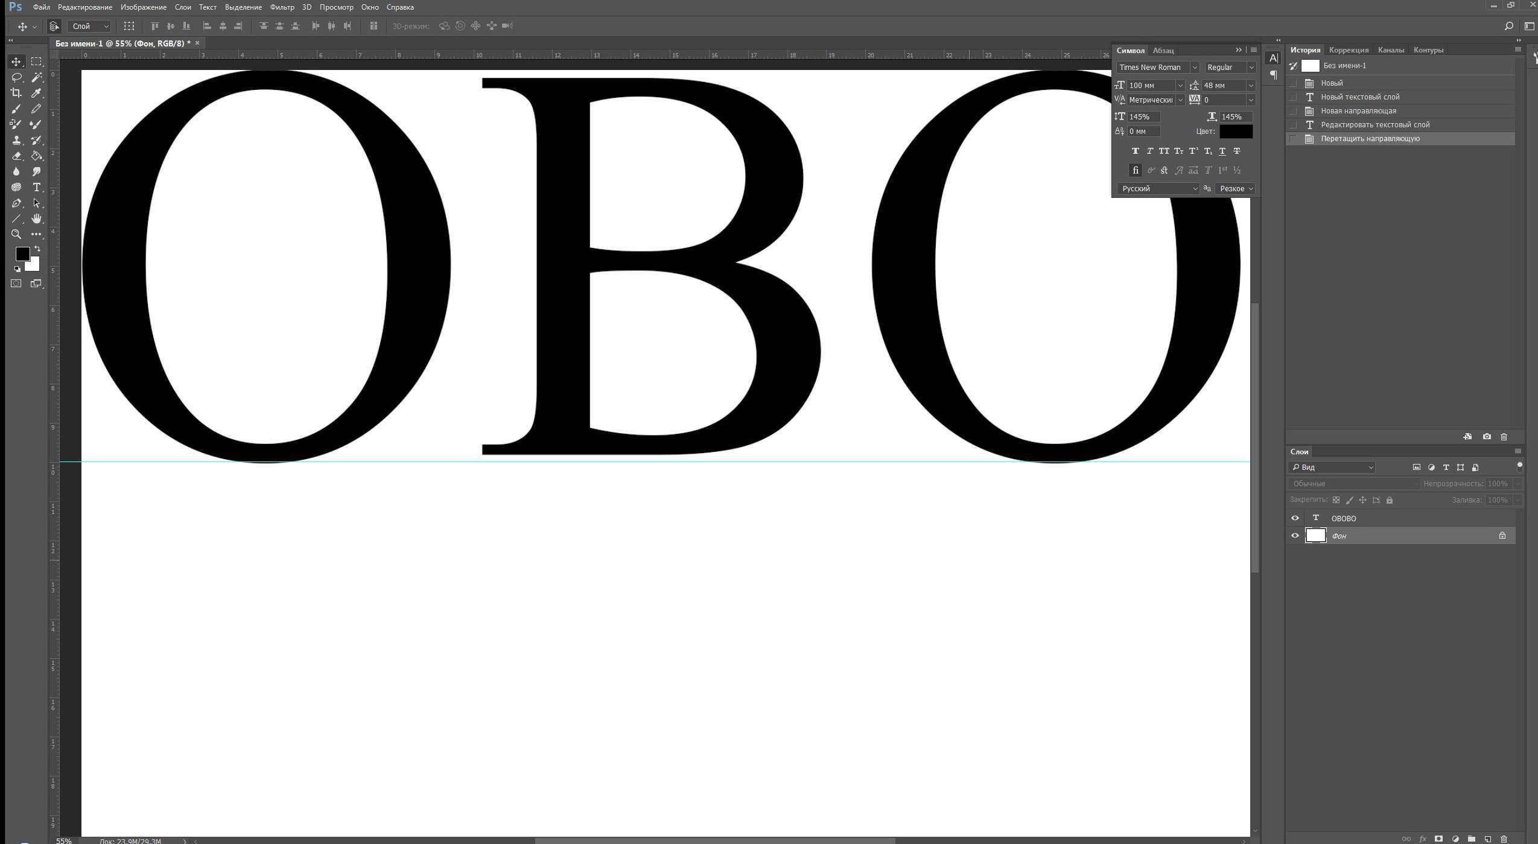Toggle visibility of ОБОДО text layer
Viewport: 1538px width, 844px height.
click(x=1296, y=518)
